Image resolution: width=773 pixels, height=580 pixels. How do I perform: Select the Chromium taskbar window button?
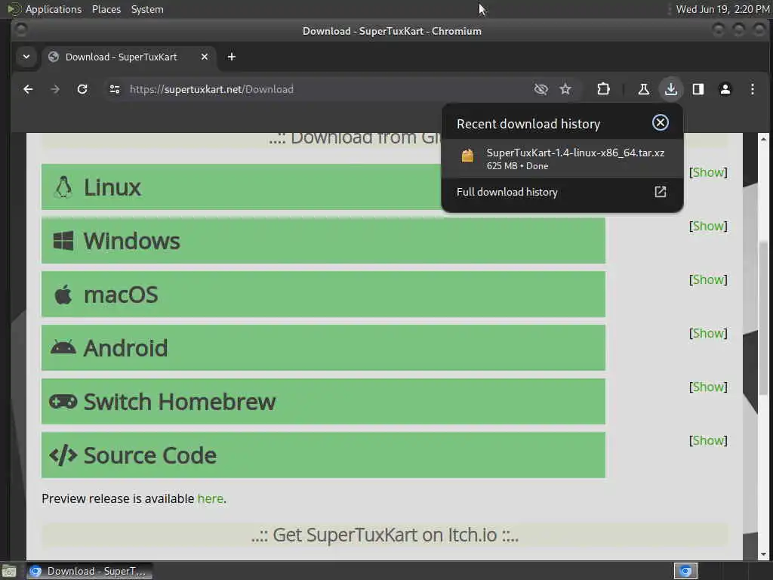pyautogui.click(x=90, y=571)
